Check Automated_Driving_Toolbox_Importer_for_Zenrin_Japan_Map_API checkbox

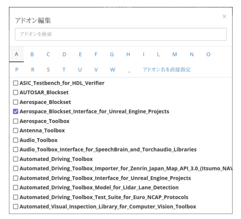coord(15,168)
